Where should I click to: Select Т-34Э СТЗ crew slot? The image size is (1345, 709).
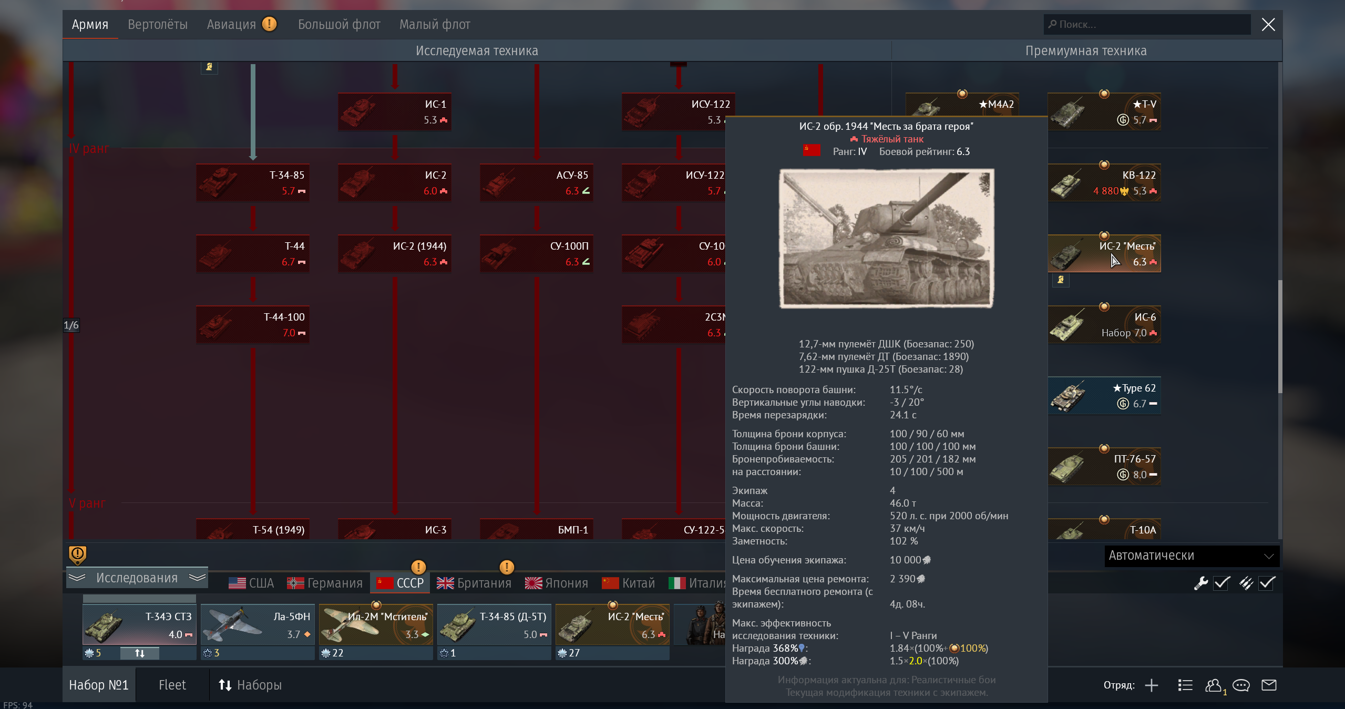coord(139,624)
